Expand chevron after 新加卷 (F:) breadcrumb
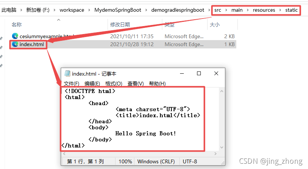 coord(54,10)
